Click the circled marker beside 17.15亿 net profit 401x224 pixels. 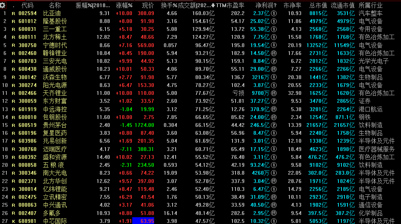click(x=274, y=149)
